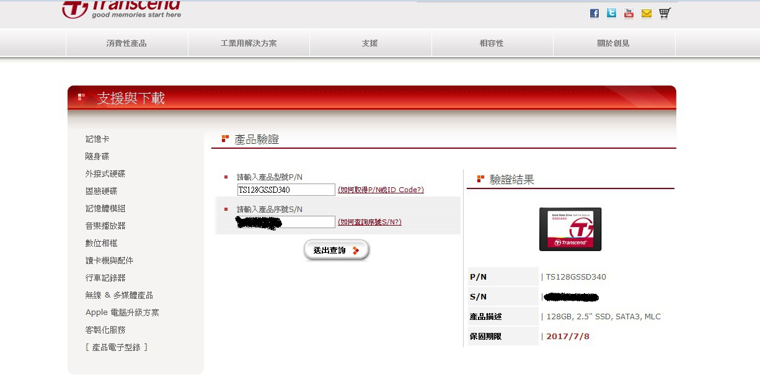760x385 pixels.
Task: Select 行車記錄器 in the sidebar
Action: [105, 278]
